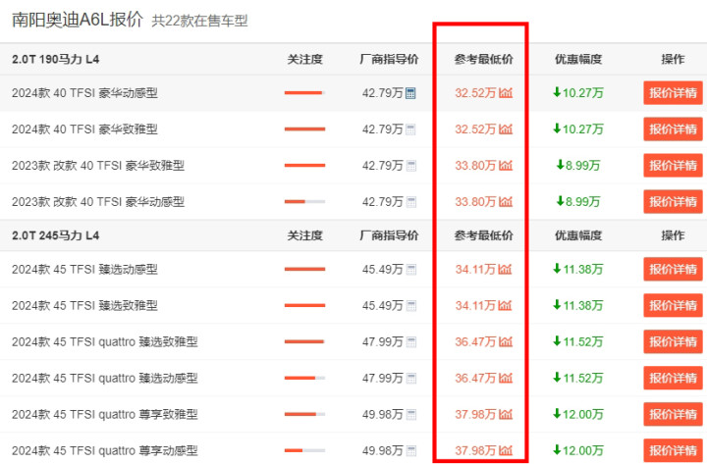This screenshot has height=464, width=707.
Task: Open model link 45 TFSI quattro 臻选致雅型
Action: pos(105,342)
